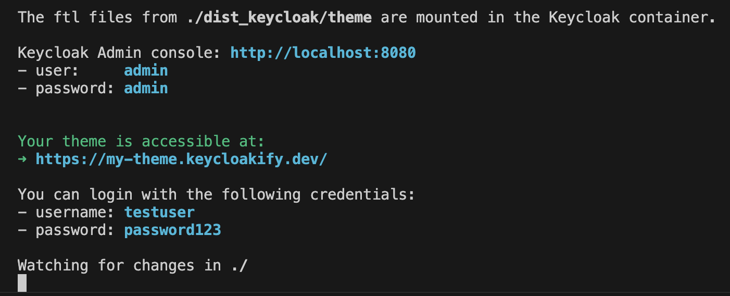This screenshot has width=730, height=296.
Task: Click the "Watching for changes in ./" line
Action: coord(133,265)
